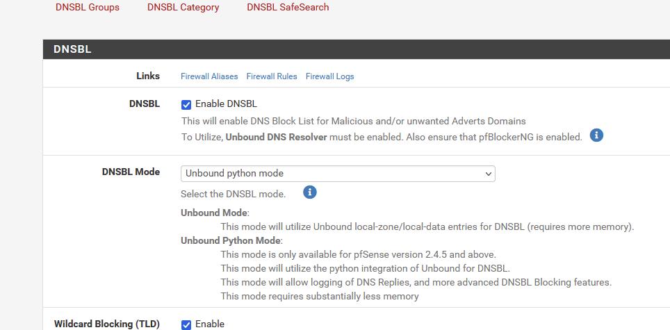Switch to the DNSBL Category tab

click(183, 7)
